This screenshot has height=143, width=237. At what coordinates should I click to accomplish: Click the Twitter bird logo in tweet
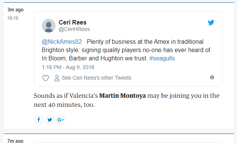tap(211, 23)
